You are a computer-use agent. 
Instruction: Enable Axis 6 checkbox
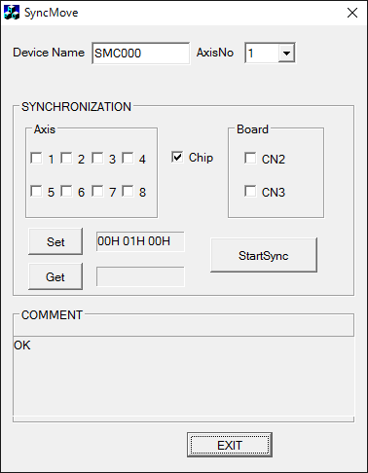tap(66, 191)
